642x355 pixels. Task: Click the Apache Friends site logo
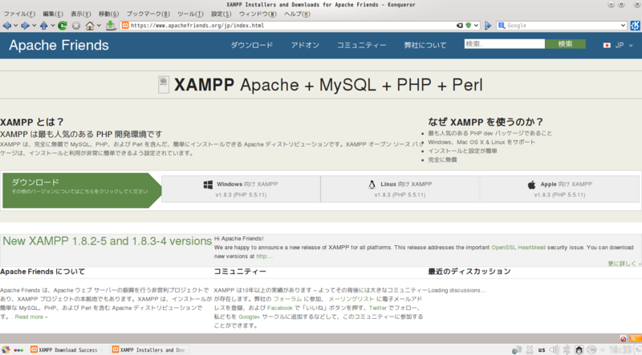coord(59,46)
